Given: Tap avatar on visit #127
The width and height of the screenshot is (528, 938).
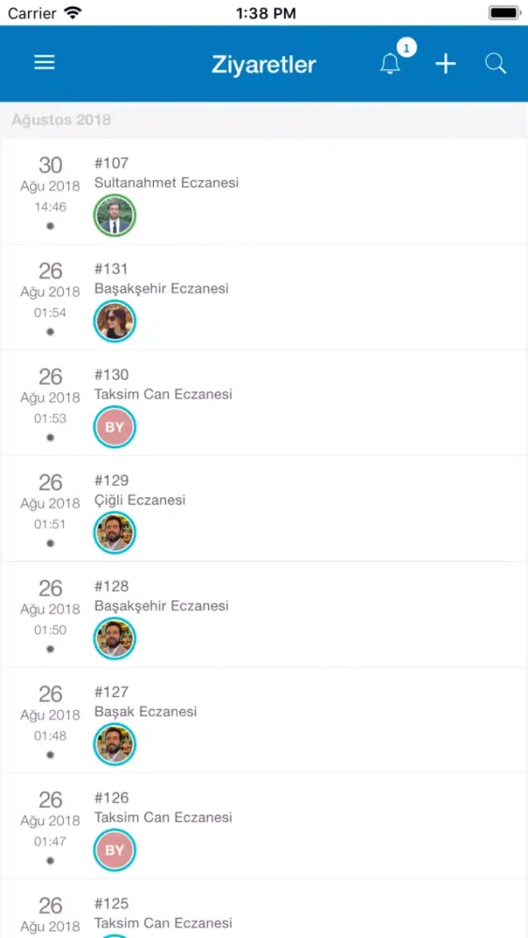Looking at the screenshot, I should 114,744.
